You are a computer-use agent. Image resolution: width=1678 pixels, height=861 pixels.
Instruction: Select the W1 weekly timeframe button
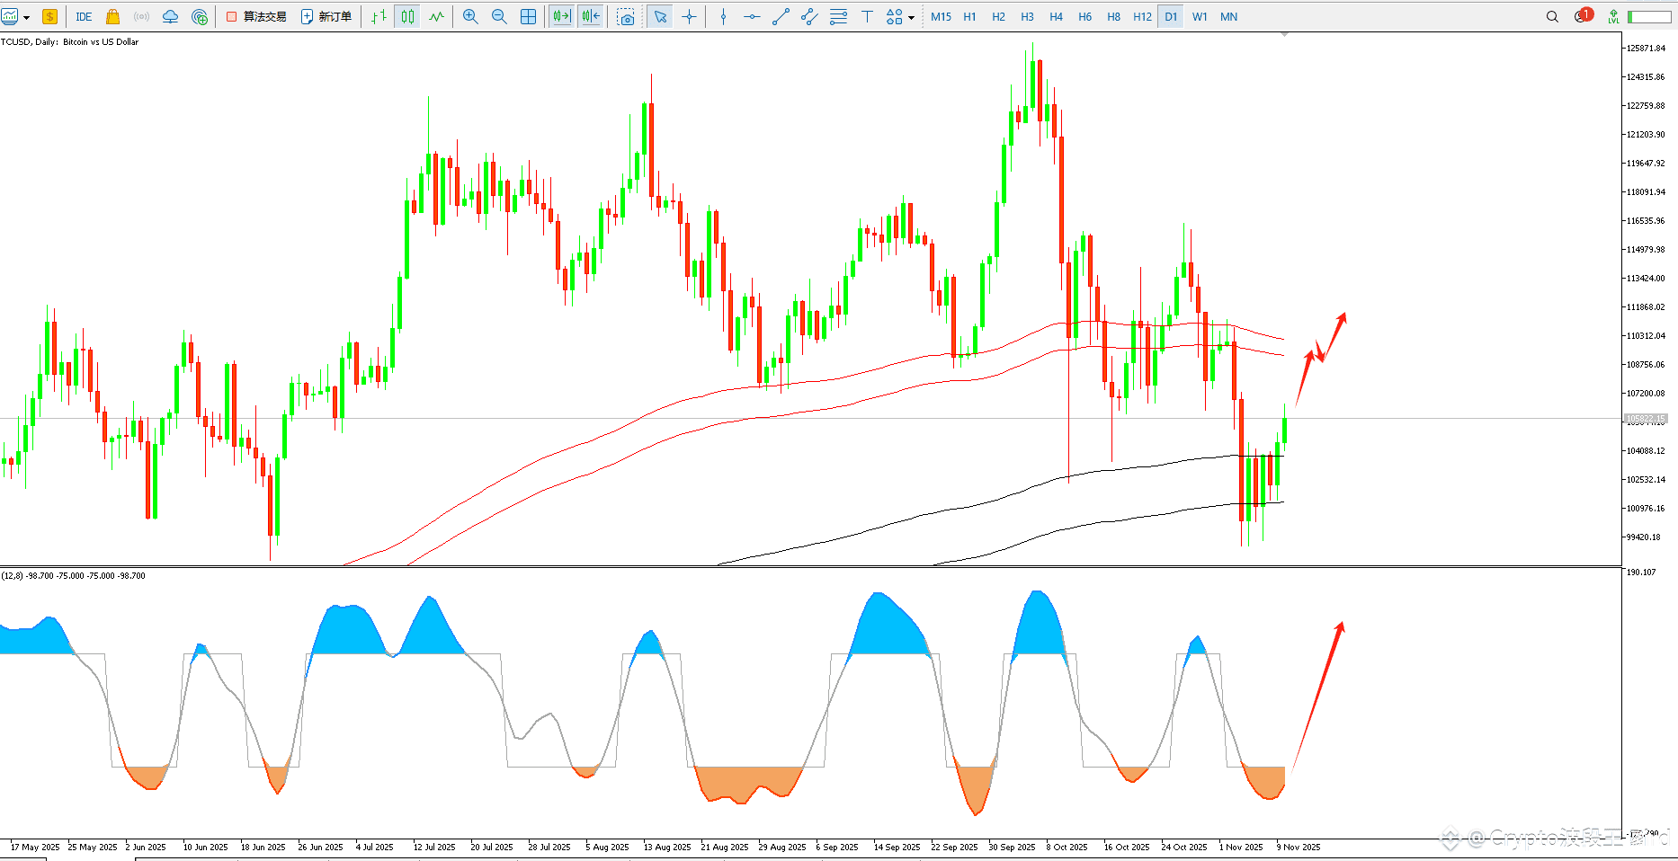pos(1200,16)
